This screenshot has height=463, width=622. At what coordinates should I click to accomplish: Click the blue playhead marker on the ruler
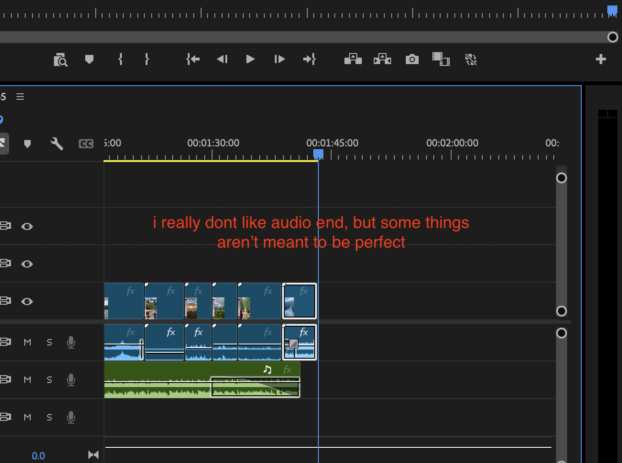point(318,154)
